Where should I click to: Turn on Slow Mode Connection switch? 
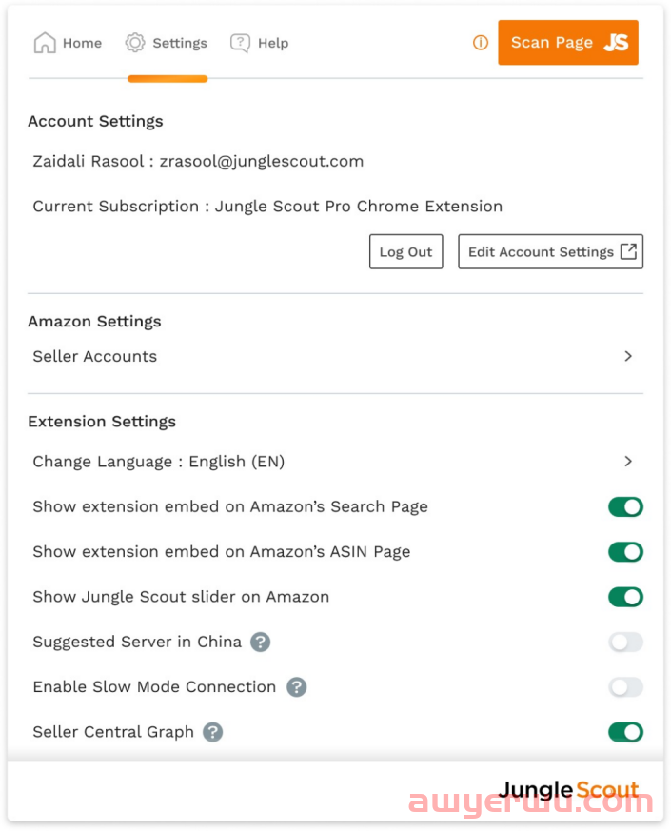tap(625, 687)
